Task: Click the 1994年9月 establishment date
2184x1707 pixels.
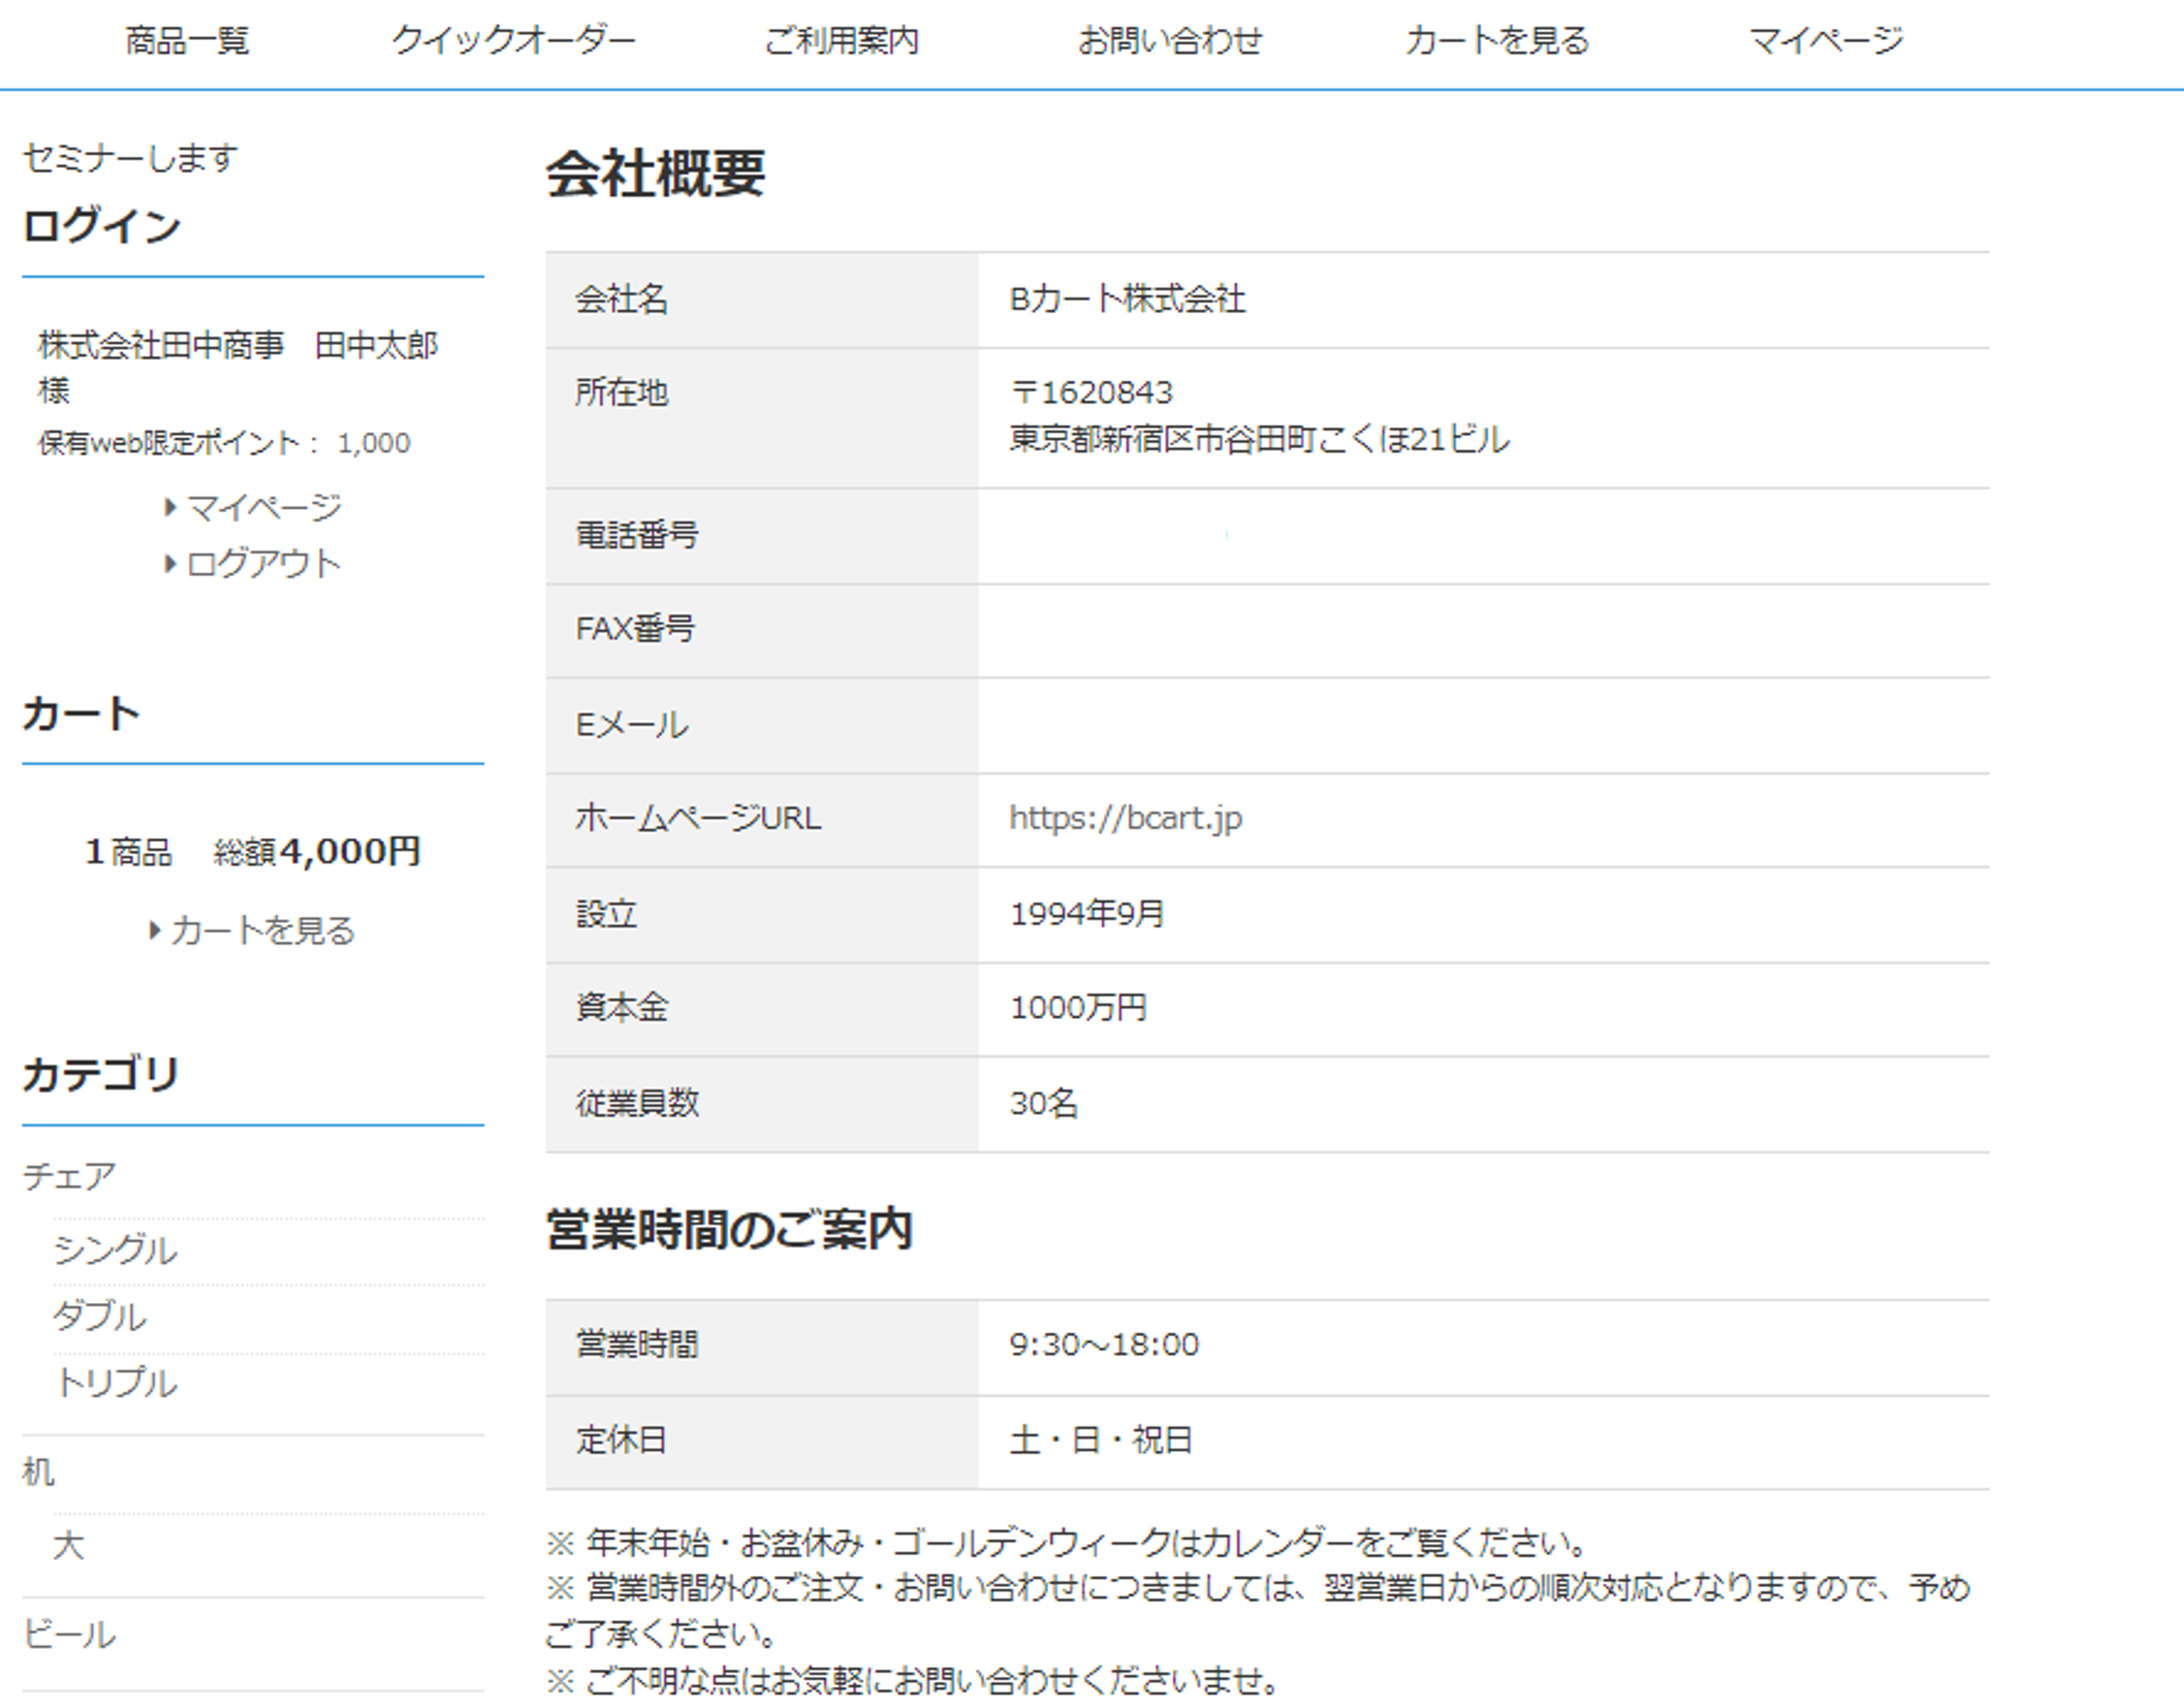Action: [1087, 914]
